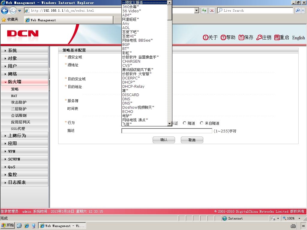
Task: Select the Web Management browser tab
Action: coord(69,20)
